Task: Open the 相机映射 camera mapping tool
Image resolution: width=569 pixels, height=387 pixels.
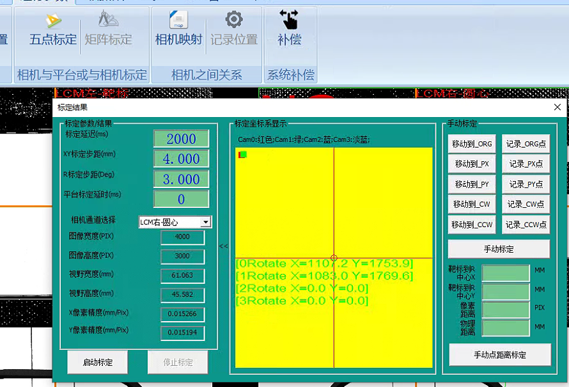Action: point(178,21)
